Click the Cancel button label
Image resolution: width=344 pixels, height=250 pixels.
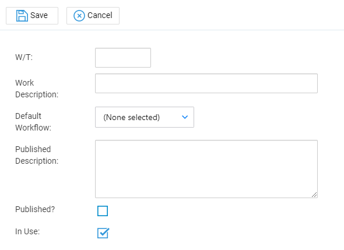click(100, 15)
